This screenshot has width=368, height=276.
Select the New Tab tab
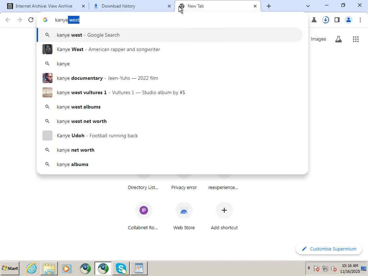coord(218,6)
